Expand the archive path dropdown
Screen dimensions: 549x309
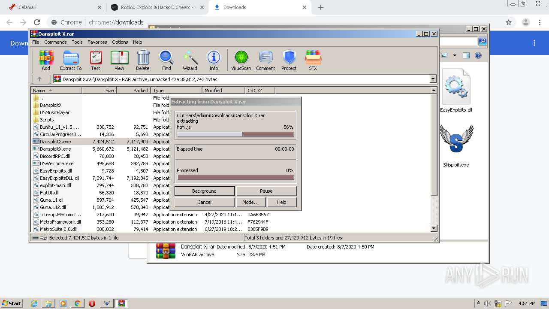(433, 79)
